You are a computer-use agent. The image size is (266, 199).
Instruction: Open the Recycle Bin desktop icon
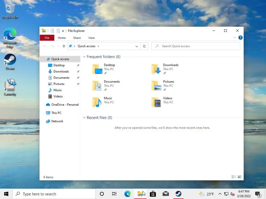[x=10, y=11]
